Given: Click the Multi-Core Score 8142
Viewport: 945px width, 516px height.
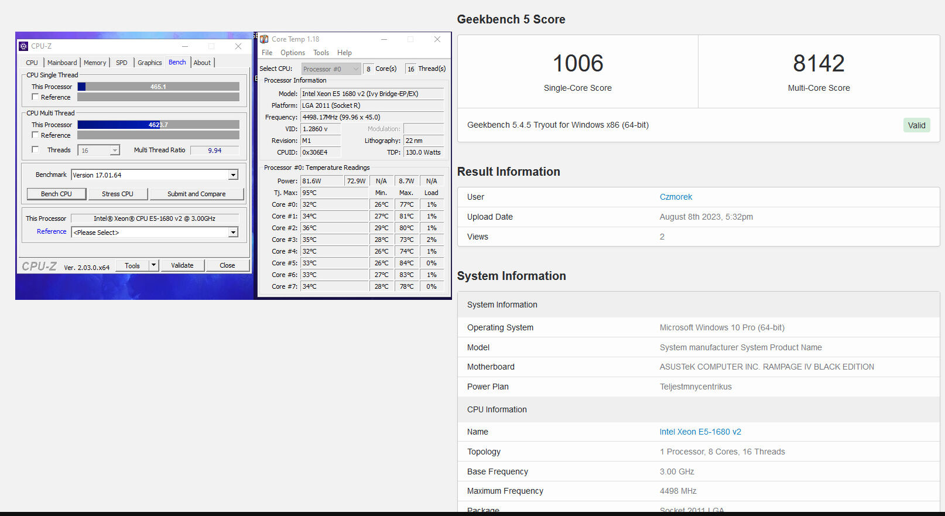Looking at the screenshot, I should pos(819,63).
